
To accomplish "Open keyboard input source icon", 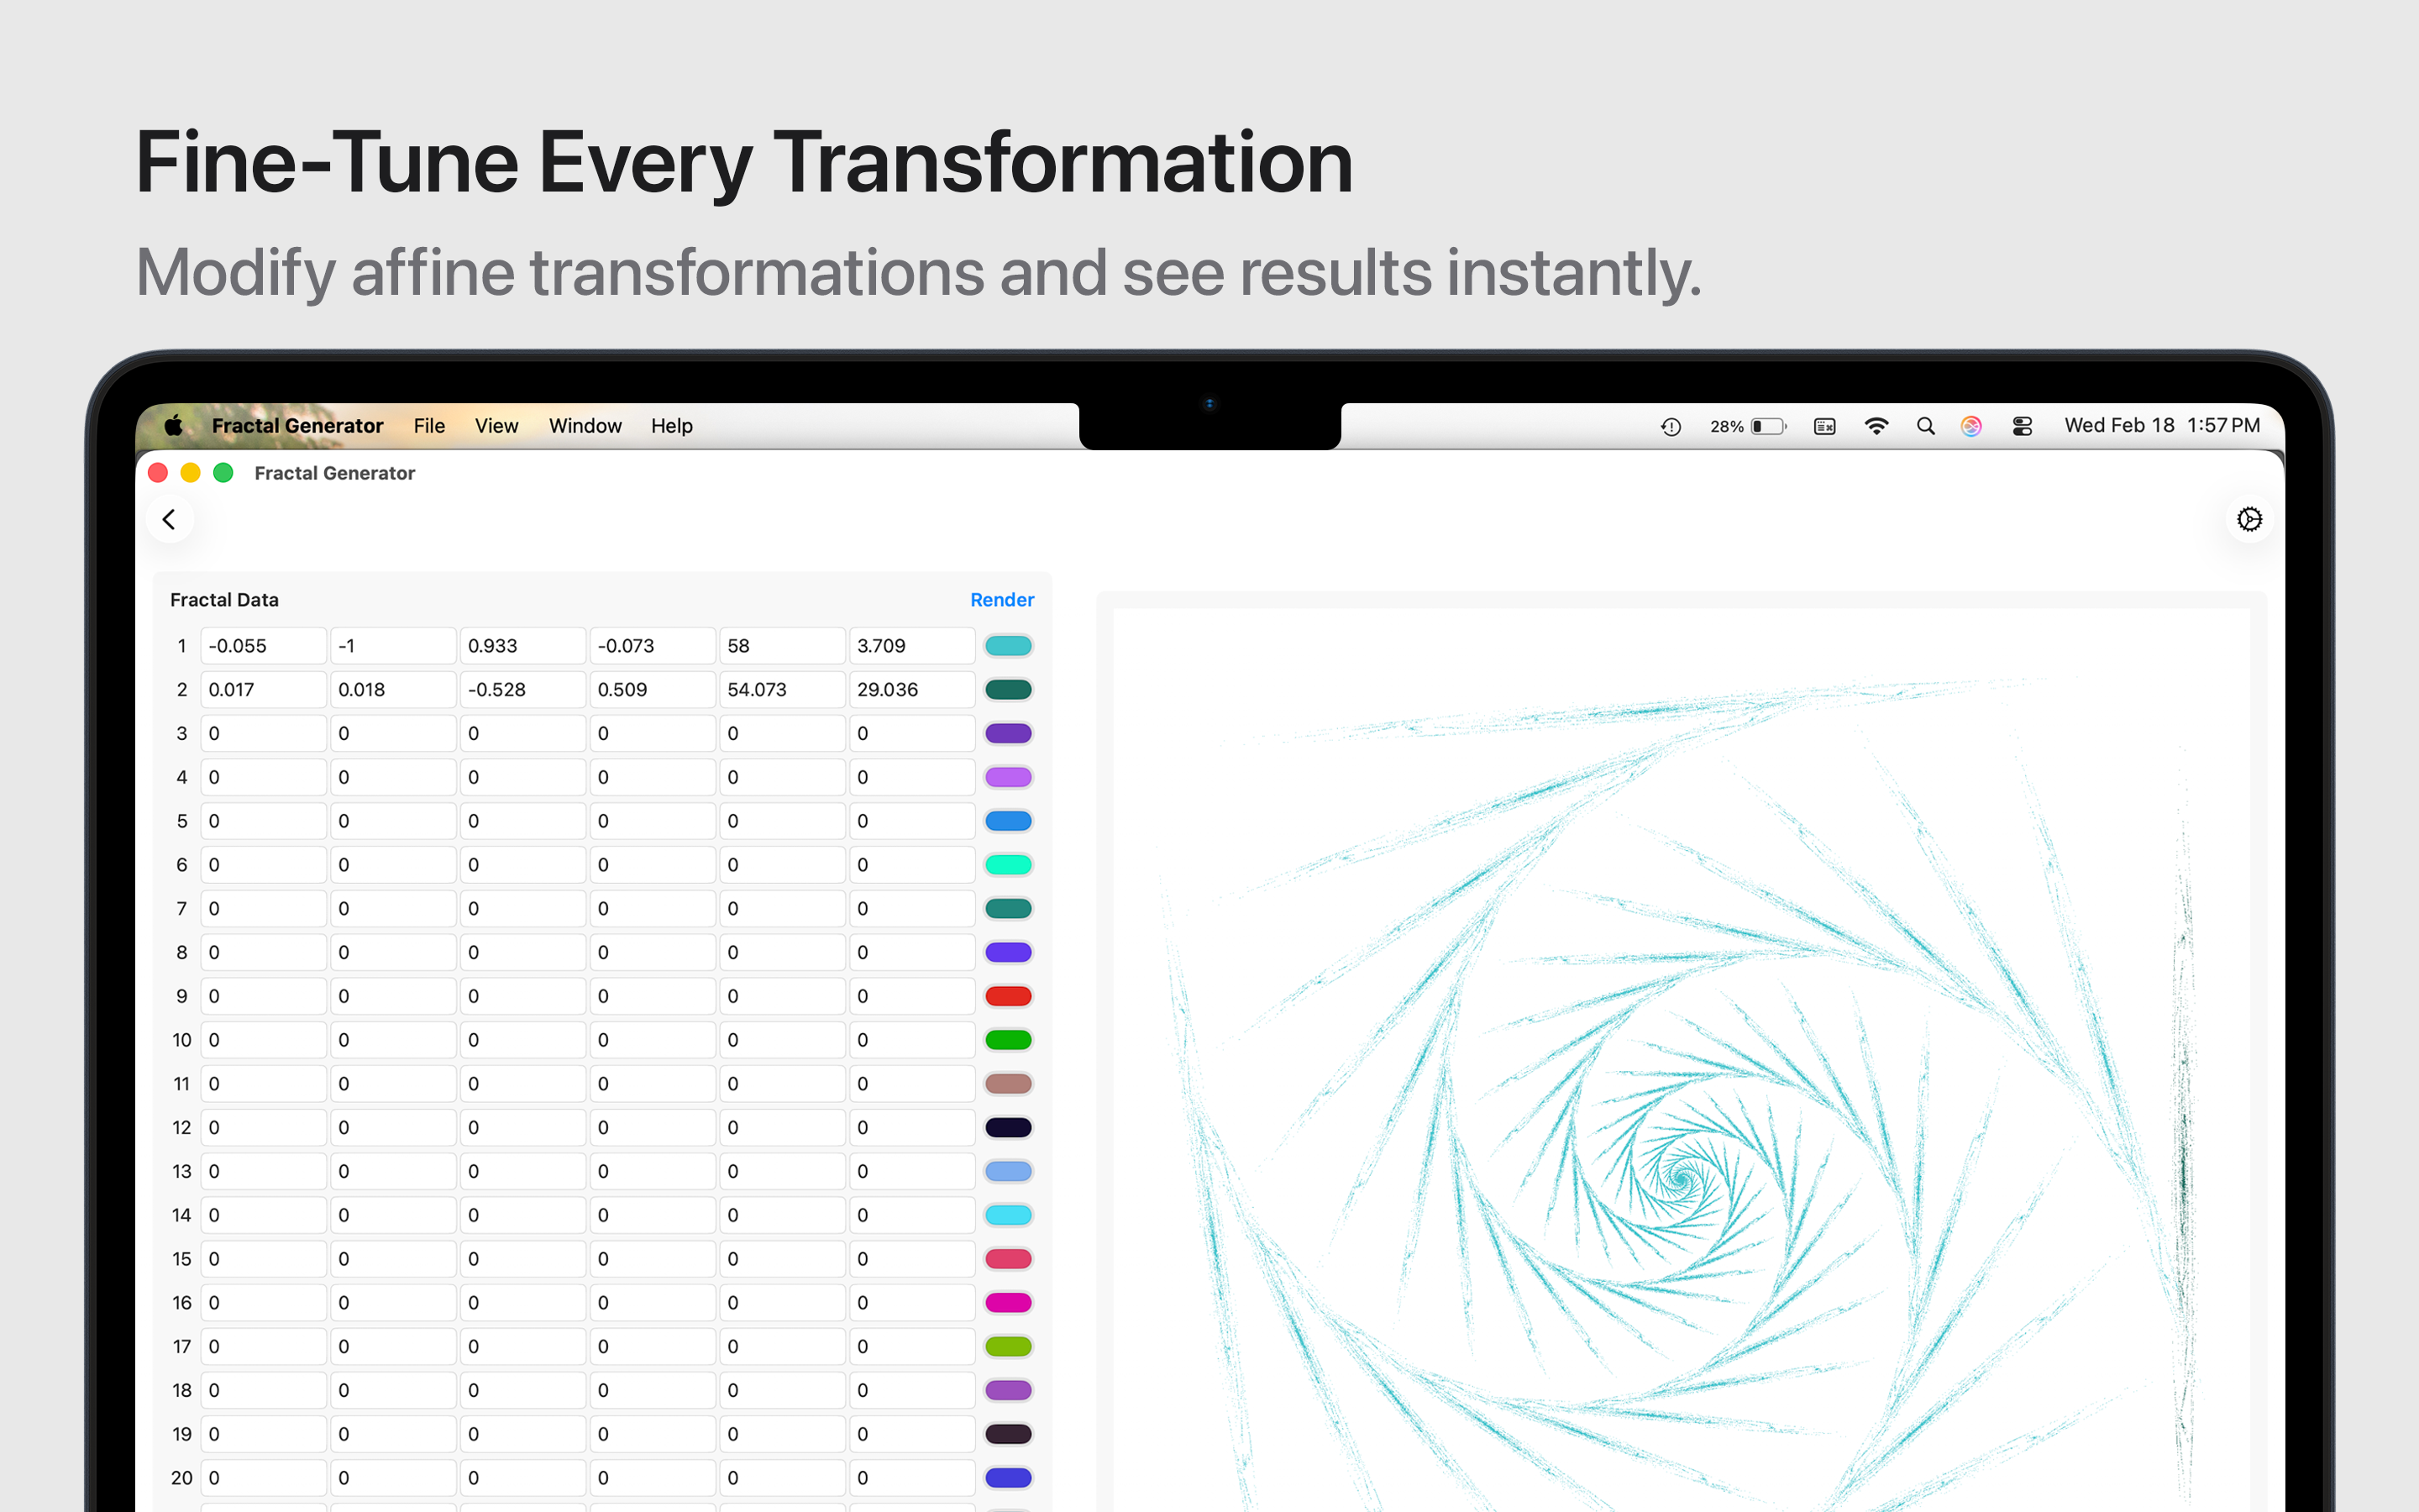I will [1824, 427].
